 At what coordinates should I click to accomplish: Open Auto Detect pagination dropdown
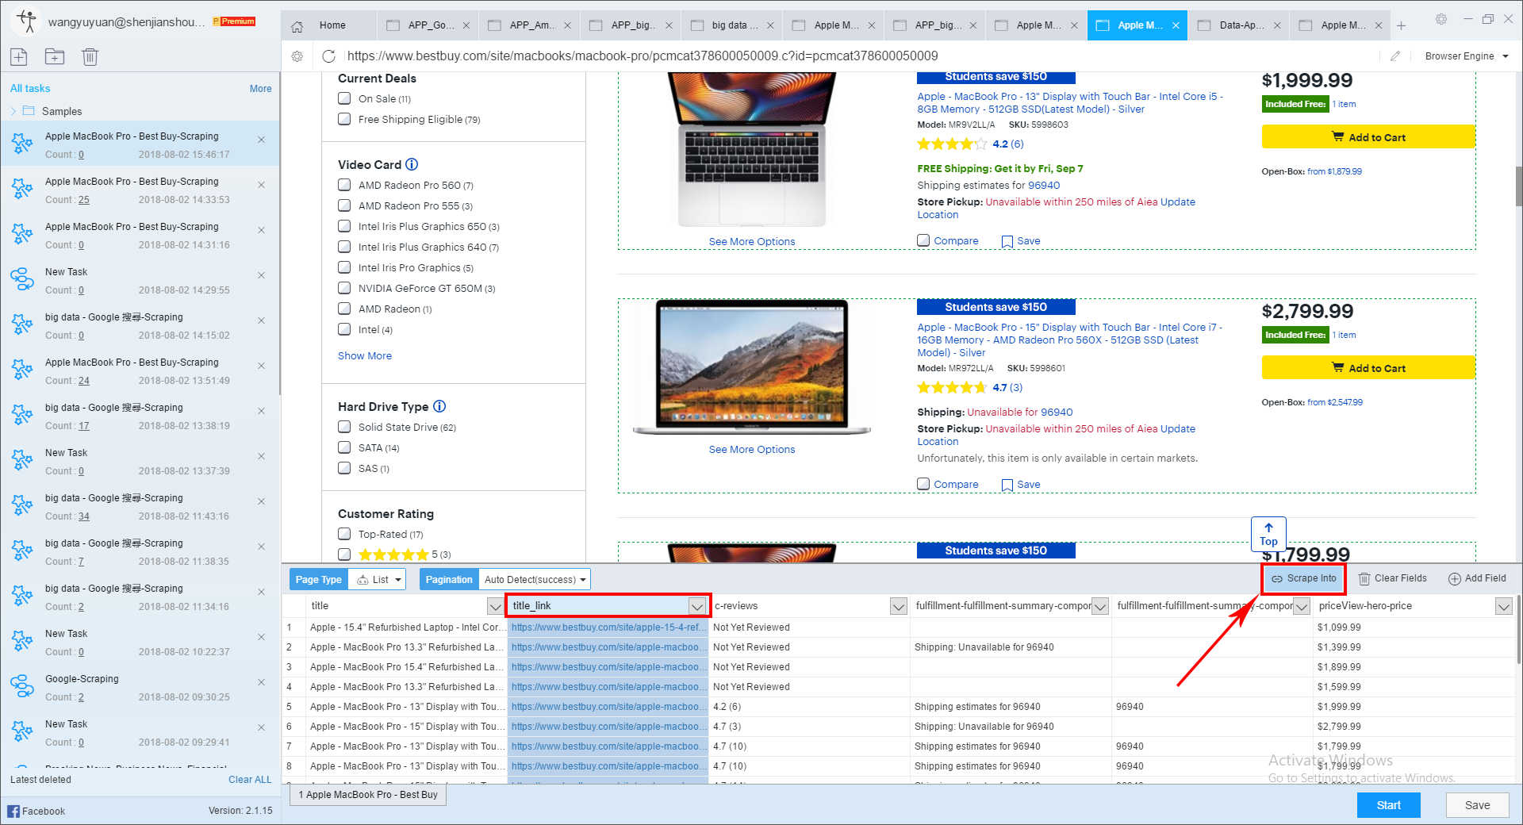tap(535, 579)
